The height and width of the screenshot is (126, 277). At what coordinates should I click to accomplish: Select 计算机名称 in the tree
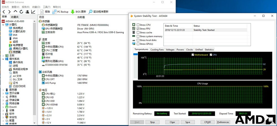[17, 31]
